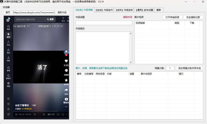Click the feedback note icon with red dot
The image size is (207, 124).
(x=9, y=114)
